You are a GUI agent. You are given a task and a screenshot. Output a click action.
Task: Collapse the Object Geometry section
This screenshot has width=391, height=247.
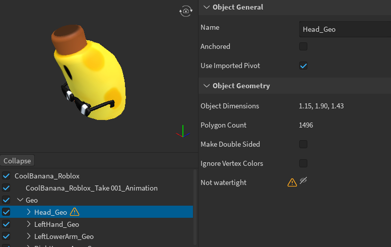[x=207, y=86]
